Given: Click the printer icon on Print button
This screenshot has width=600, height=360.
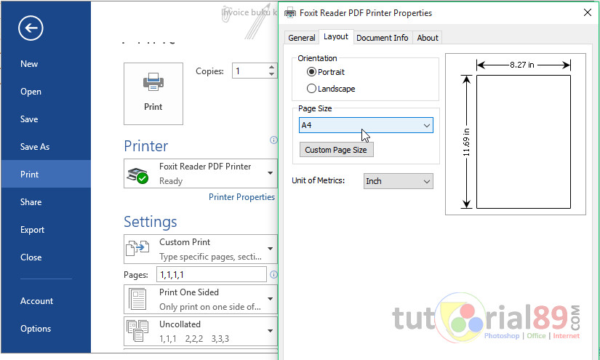Looking at the screenshot, I should click(153, 81).
